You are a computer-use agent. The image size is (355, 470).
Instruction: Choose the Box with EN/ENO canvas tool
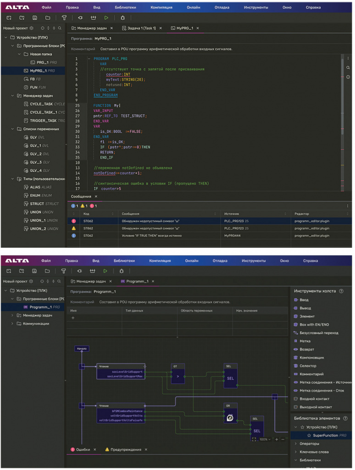click(x=314, y=325)
